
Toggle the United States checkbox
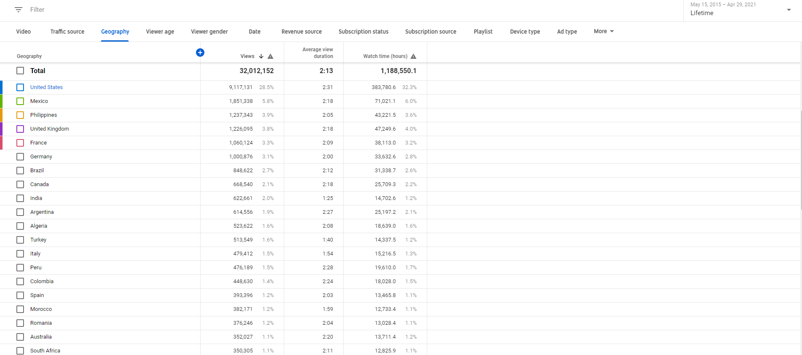point(20,87)
